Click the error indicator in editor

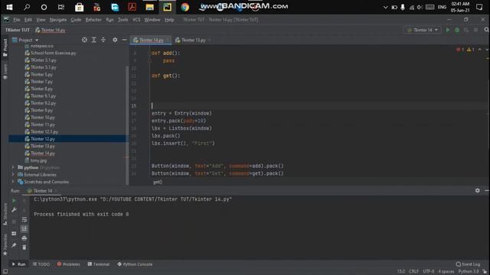point(460,50)
